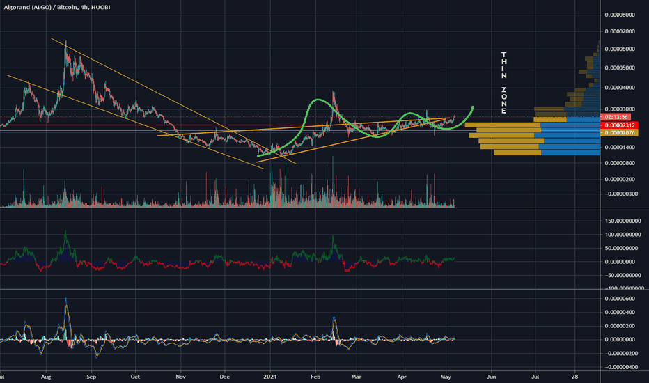Click the 0.00007000 price axis value
Viewport: 649px width, 383px height.
click(x=620, y=31)
